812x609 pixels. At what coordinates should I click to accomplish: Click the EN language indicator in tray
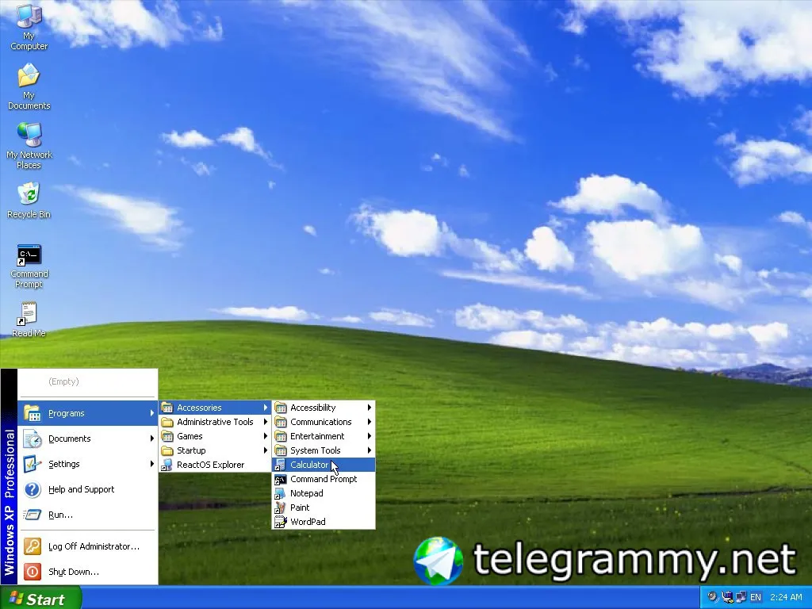click(756, 597)
